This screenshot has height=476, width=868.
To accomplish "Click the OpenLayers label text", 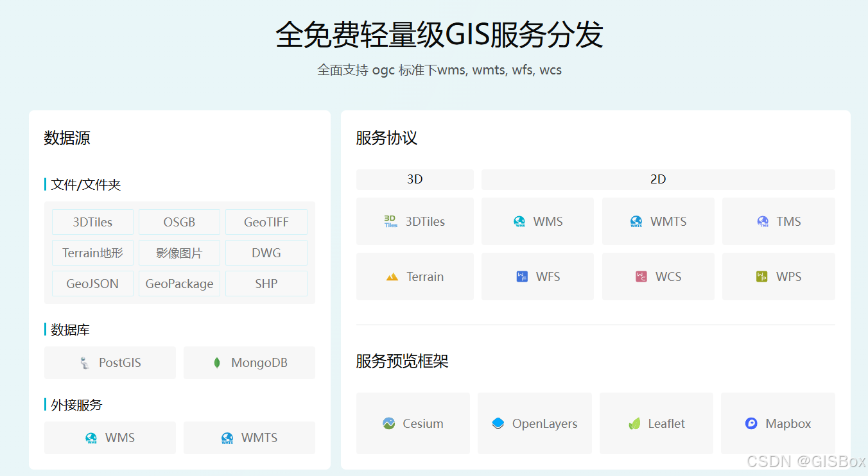I will [545, 423].
